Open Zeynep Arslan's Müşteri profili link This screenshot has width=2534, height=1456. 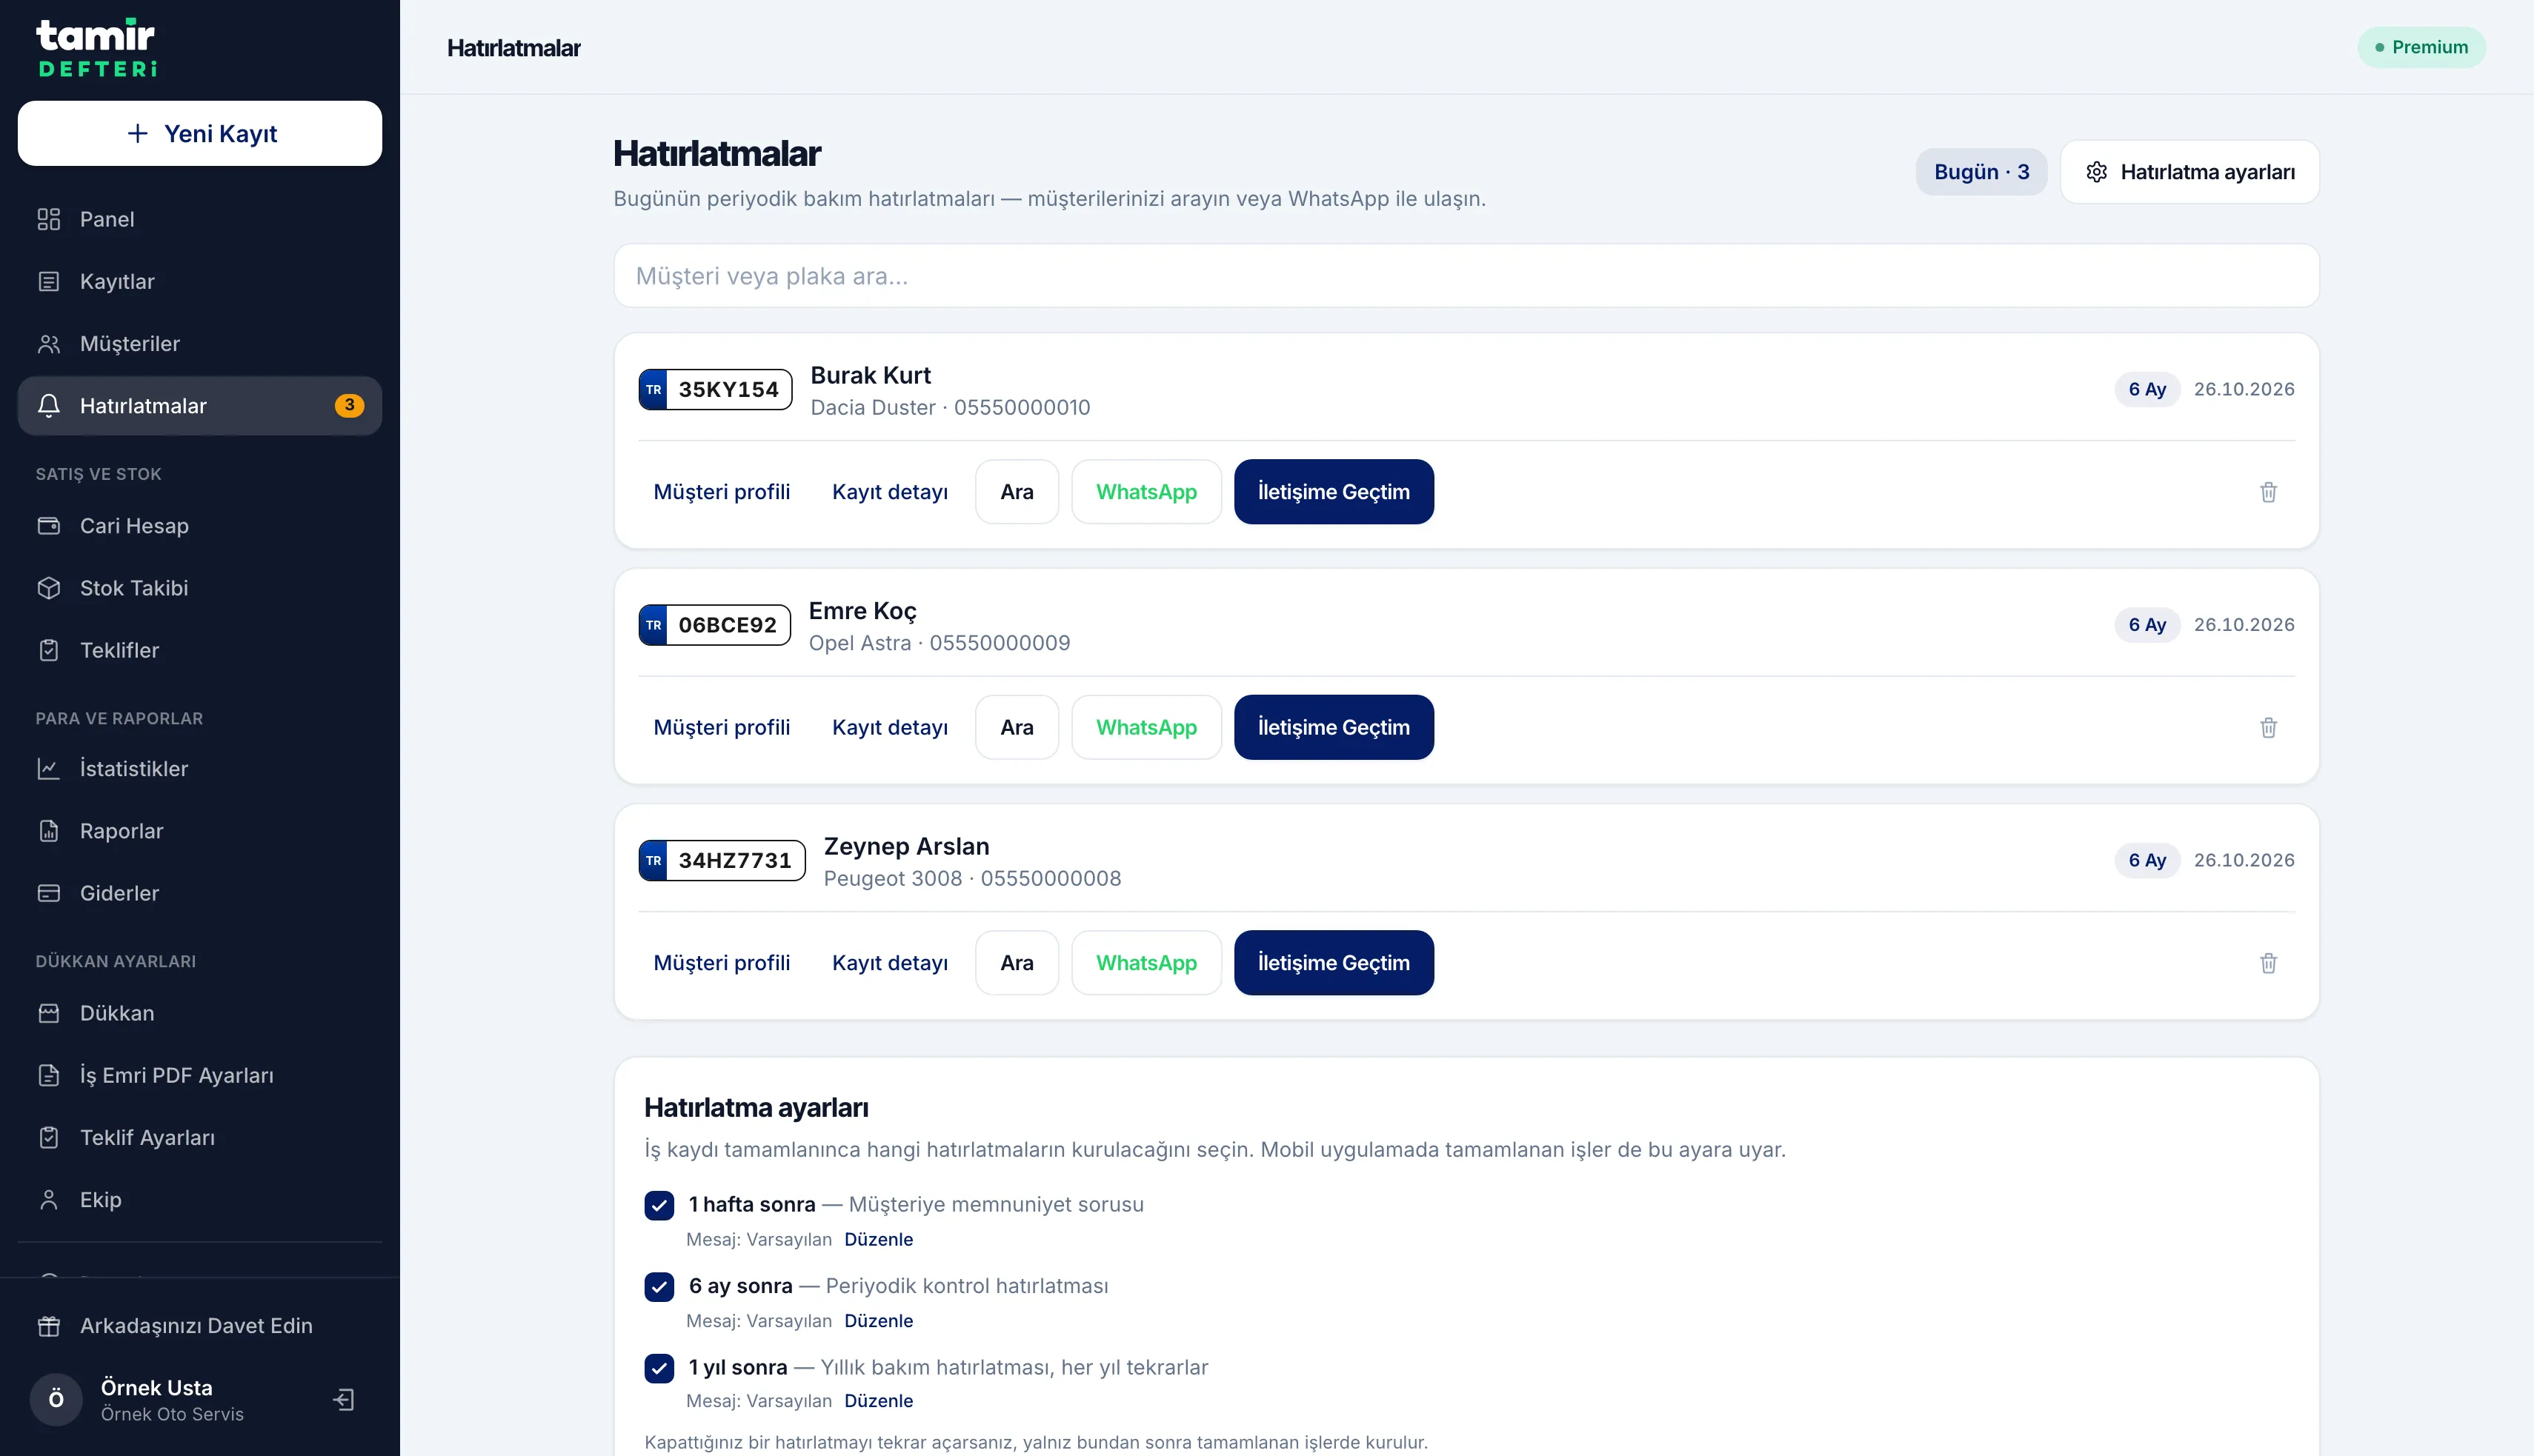tap(721, 963)
